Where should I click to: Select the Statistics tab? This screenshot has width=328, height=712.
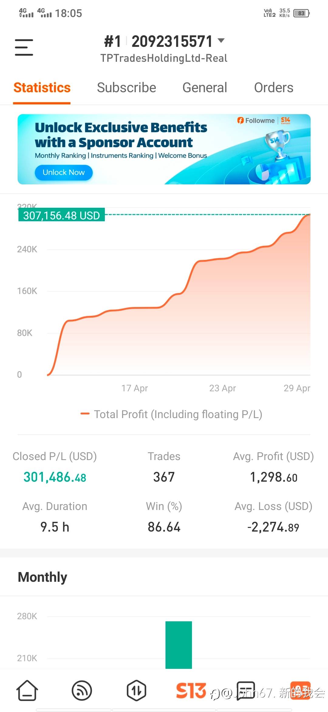pos(42,88)
